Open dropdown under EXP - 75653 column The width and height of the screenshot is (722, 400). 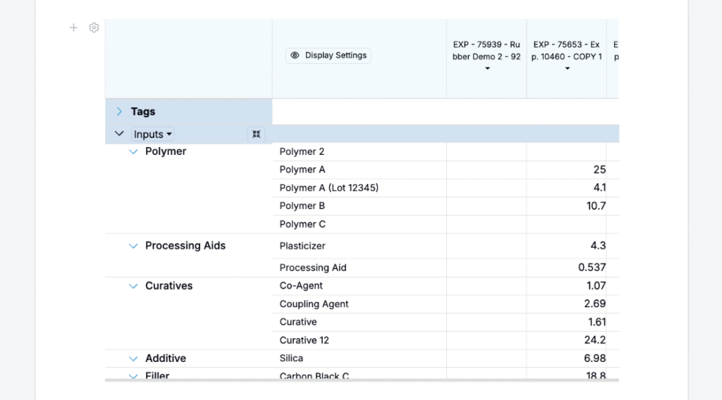click(x=567, y=68)
